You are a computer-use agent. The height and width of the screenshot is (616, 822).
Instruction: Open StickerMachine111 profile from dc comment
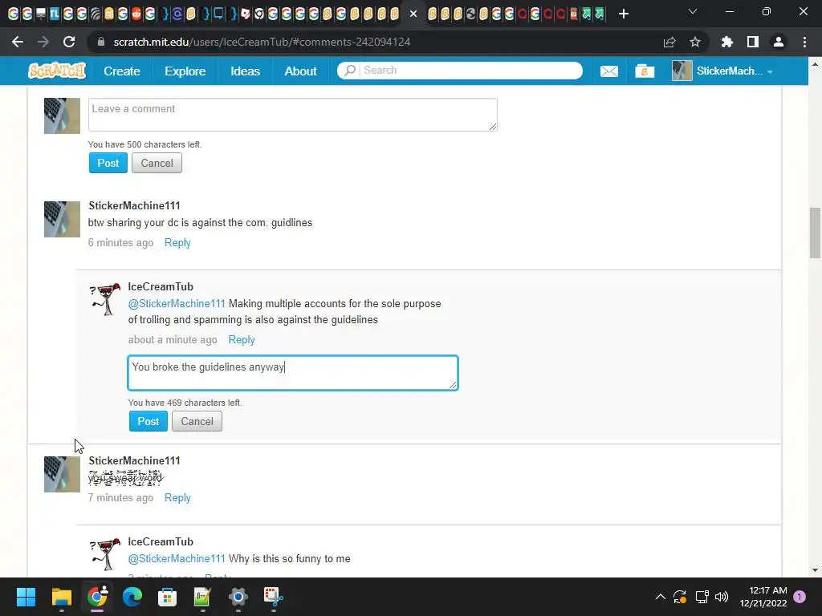134,205
